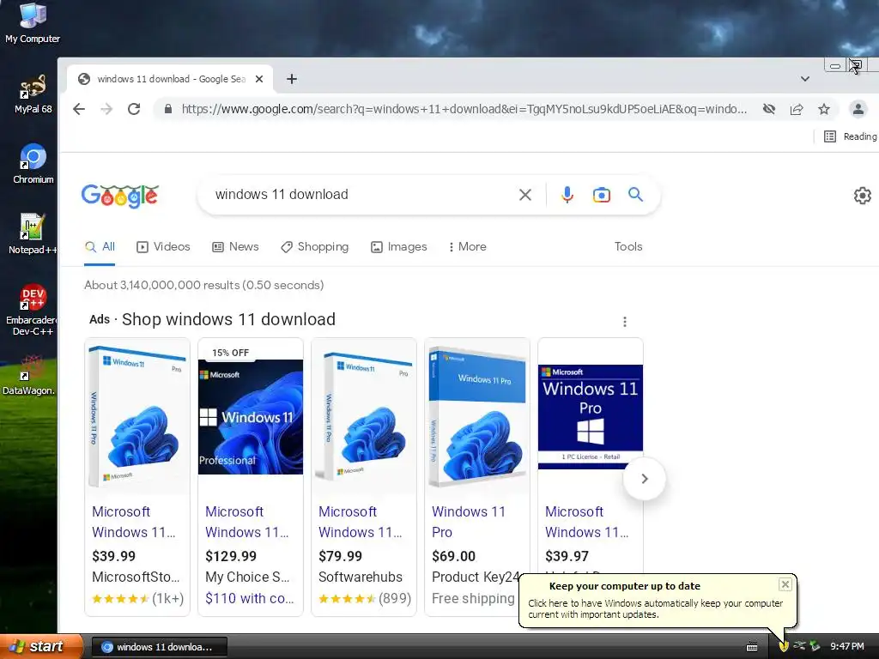879x659 pixels.
Task: Open the Windows 11 Pro link from Product Key24
Action: [469, 522]
